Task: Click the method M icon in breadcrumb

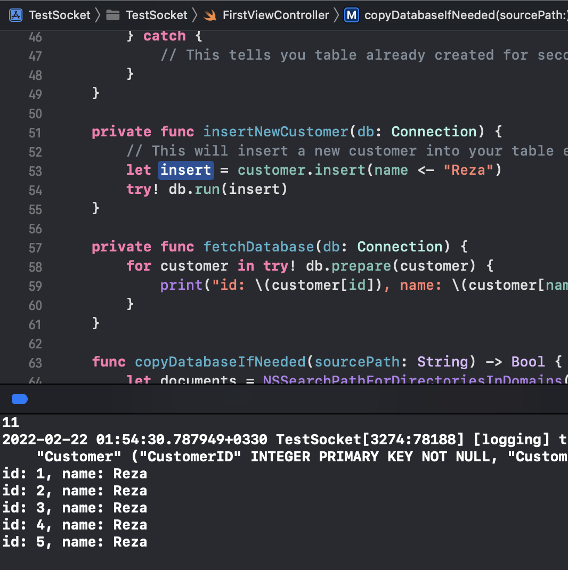Action: tap(352, 15)
